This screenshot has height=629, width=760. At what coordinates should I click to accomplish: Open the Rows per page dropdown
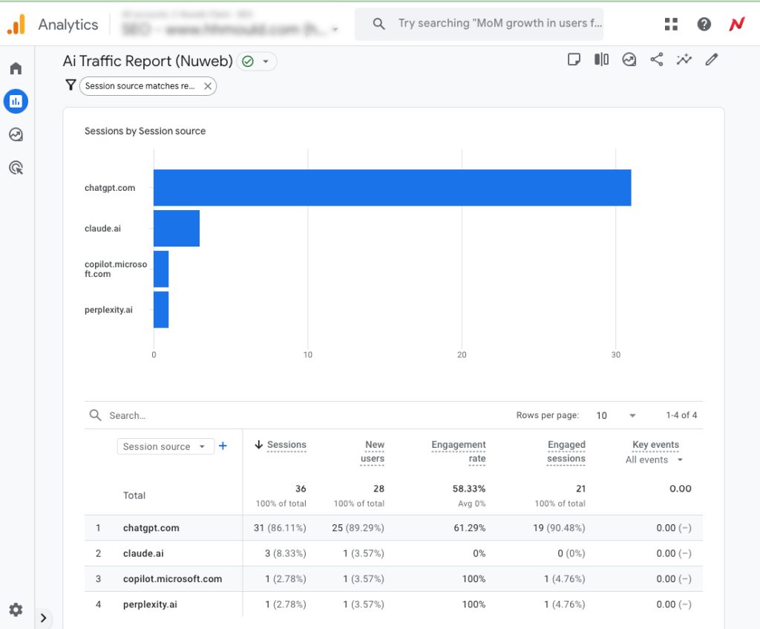coord(616,415)
